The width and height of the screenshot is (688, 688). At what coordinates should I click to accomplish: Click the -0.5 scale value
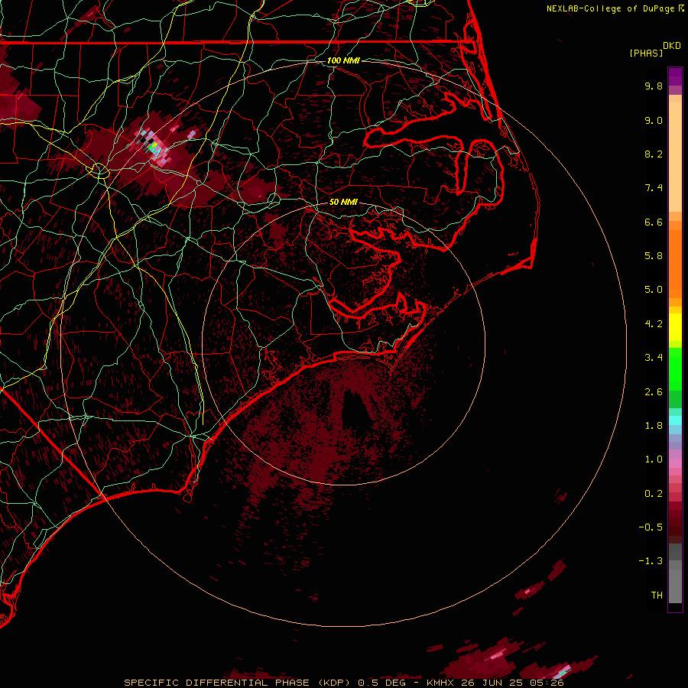point(651,527)
